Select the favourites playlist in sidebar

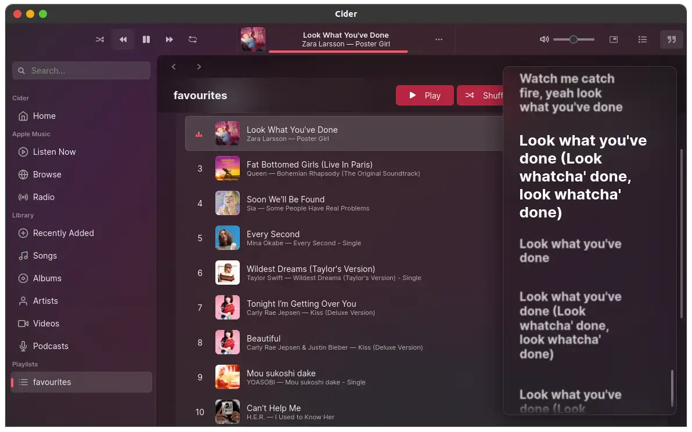81,382
